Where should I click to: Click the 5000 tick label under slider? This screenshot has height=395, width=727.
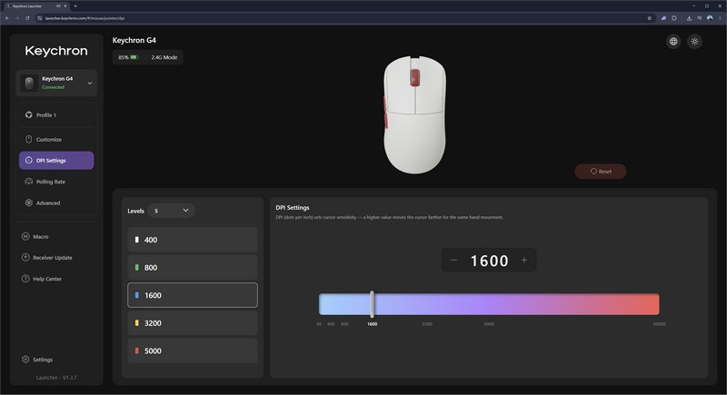pos(489,324)
